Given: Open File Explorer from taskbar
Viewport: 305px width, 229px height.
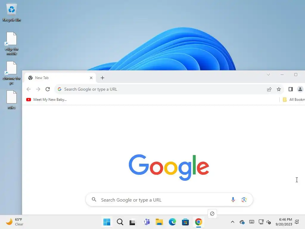Looking at the screenshot, I should pos(159,222).
